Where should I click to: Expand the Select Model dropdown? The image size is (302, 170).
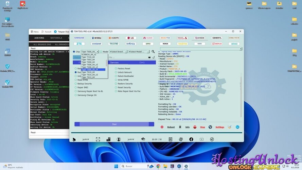coord(139,52)
